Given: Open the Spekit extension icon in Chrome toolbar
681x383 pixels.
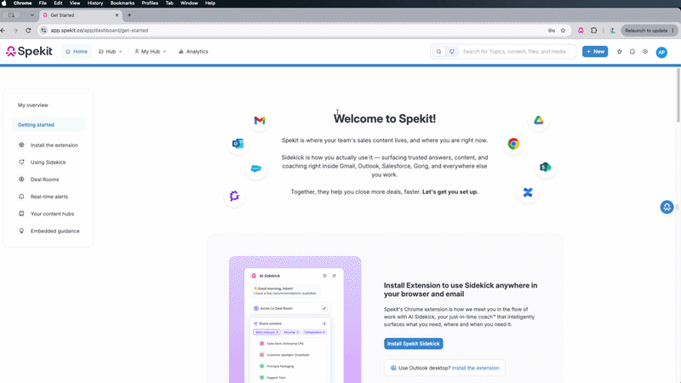Looking at the screenshot, I should [x=581, y=31].
